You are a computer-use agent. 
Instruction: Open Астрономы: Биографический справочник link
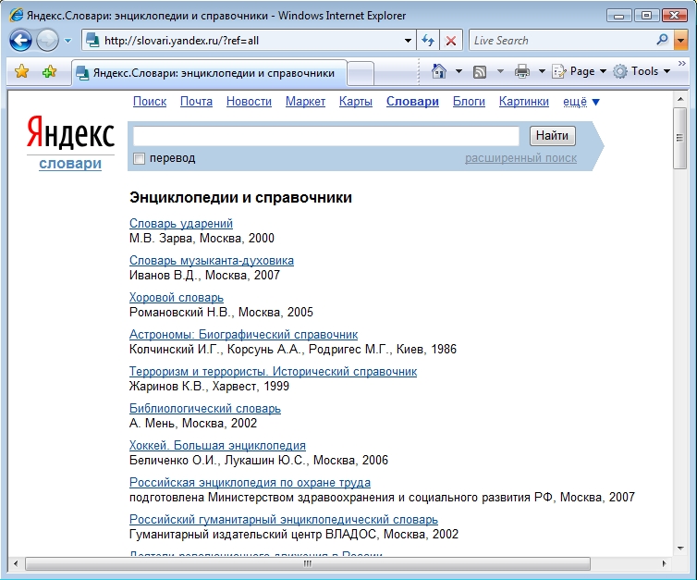pos(244,334)
